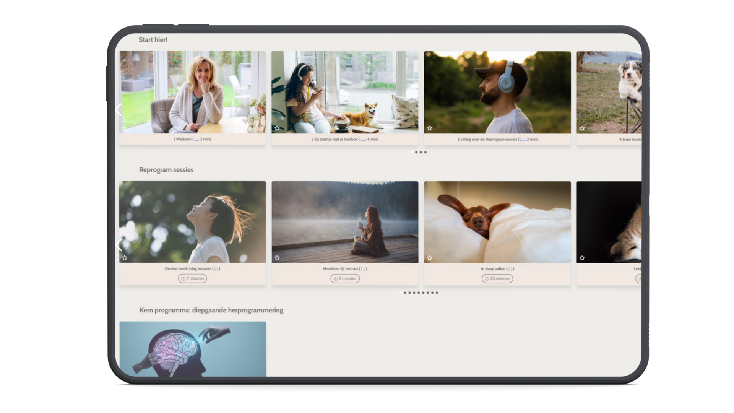Open the '1 Welkom!' video thumbnail
The height and width of the screenshot is (413, 734).
click(192, 92)
